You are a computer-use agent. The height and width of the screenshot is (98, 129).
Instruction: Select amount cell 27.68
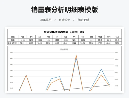pos(100,43)
